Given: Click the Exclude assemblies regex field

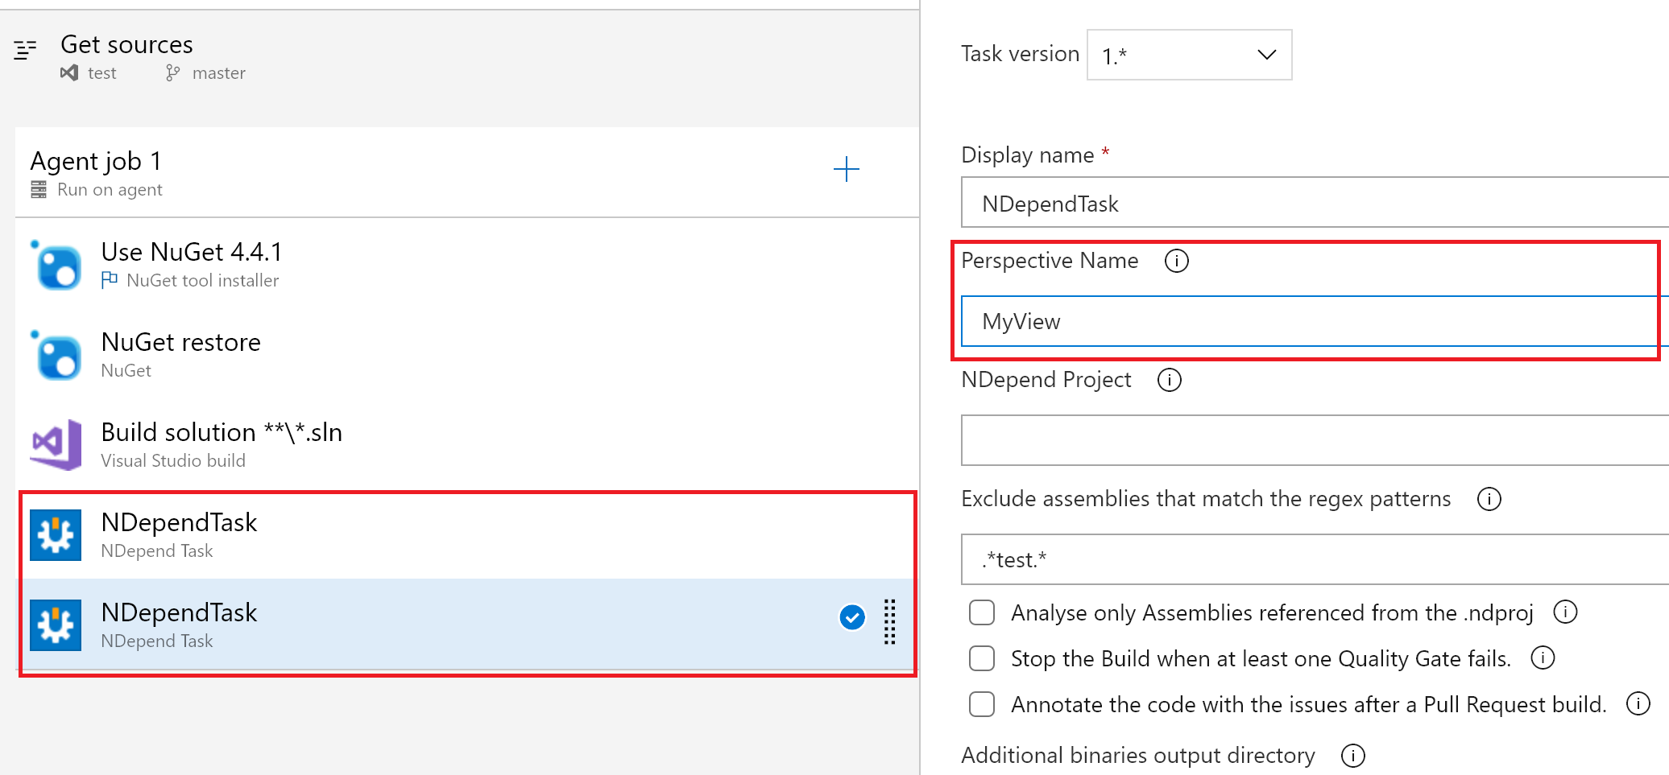Looking at the screenshot, I should click(1315, 559).
